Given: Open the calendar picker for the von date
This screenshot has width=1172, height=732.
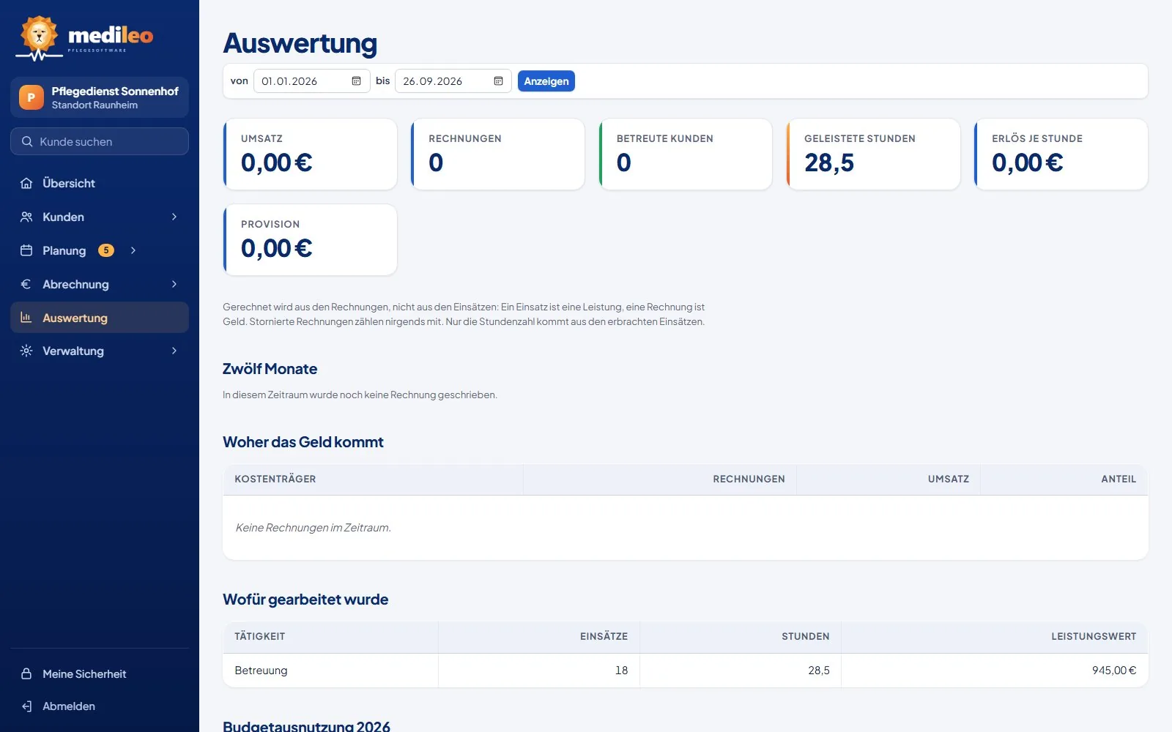Looking at the screenshot, I should 356,81.
